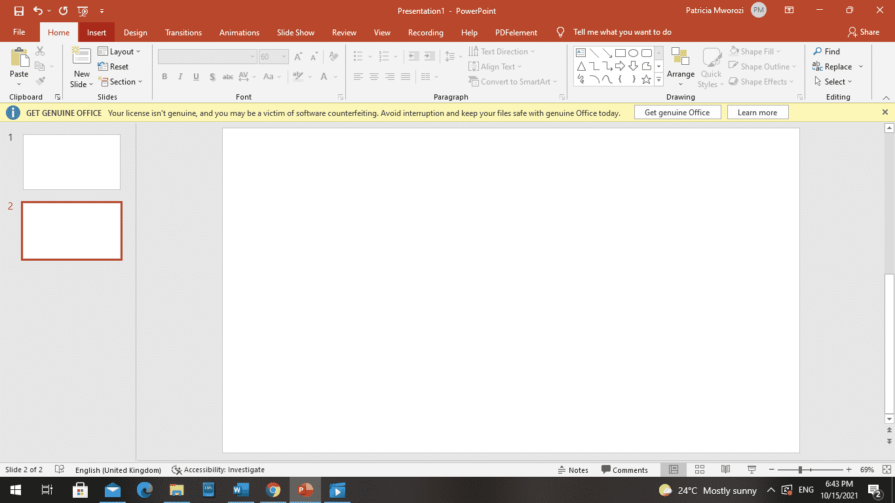The height and width of the screenshot is (503, 895).
Task: Open the Transitions tab
Action: click(183, 33)
